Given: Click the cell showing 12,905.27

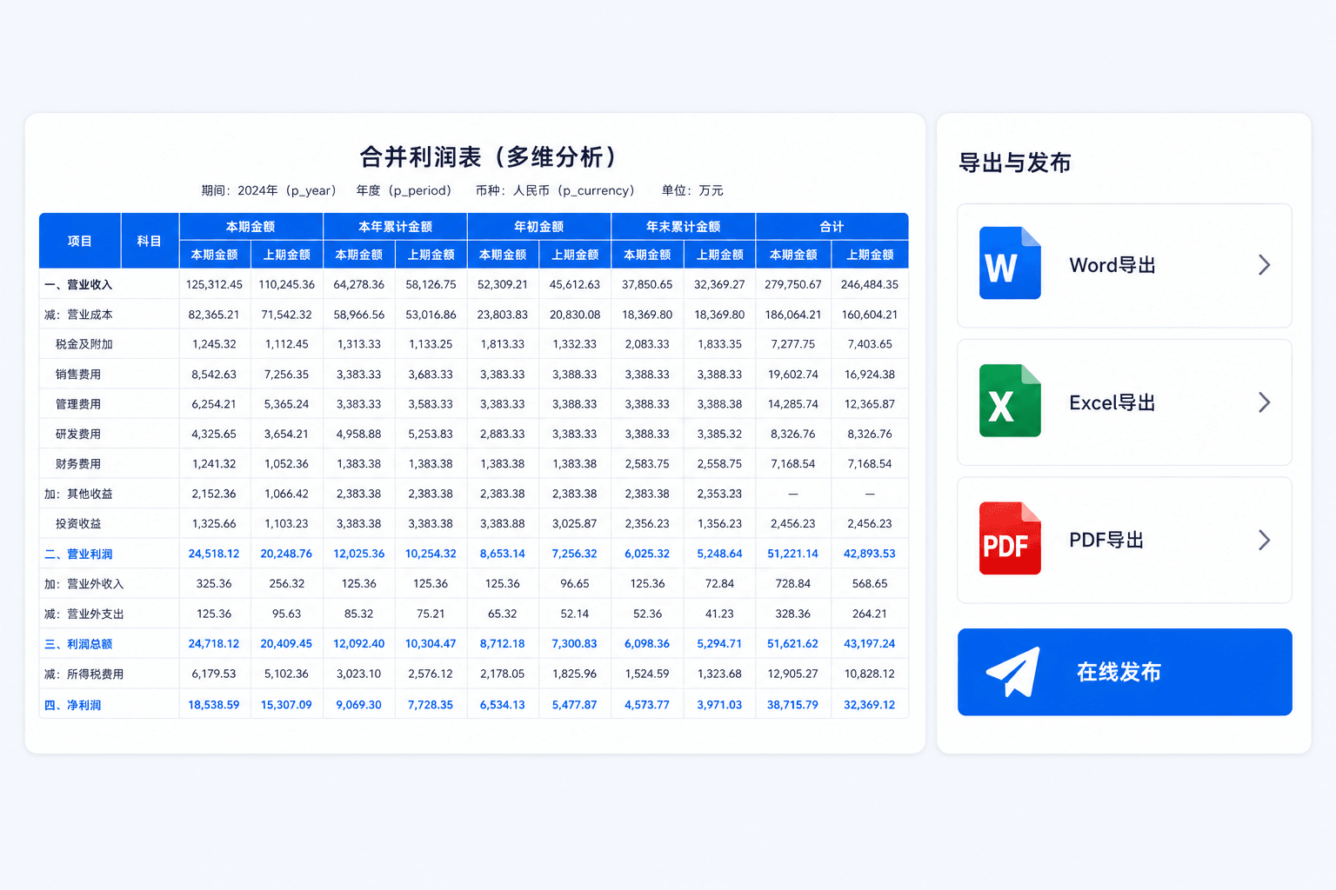Looking at the screenshot, I should (793, 674).
